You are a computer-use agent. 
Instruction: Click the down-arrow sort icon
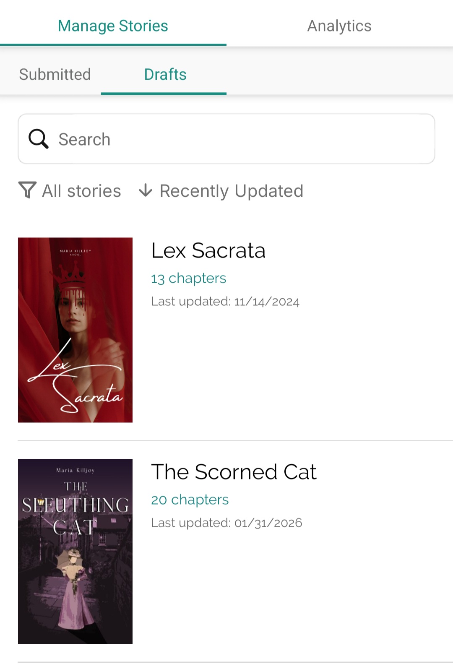coord(146,190)
